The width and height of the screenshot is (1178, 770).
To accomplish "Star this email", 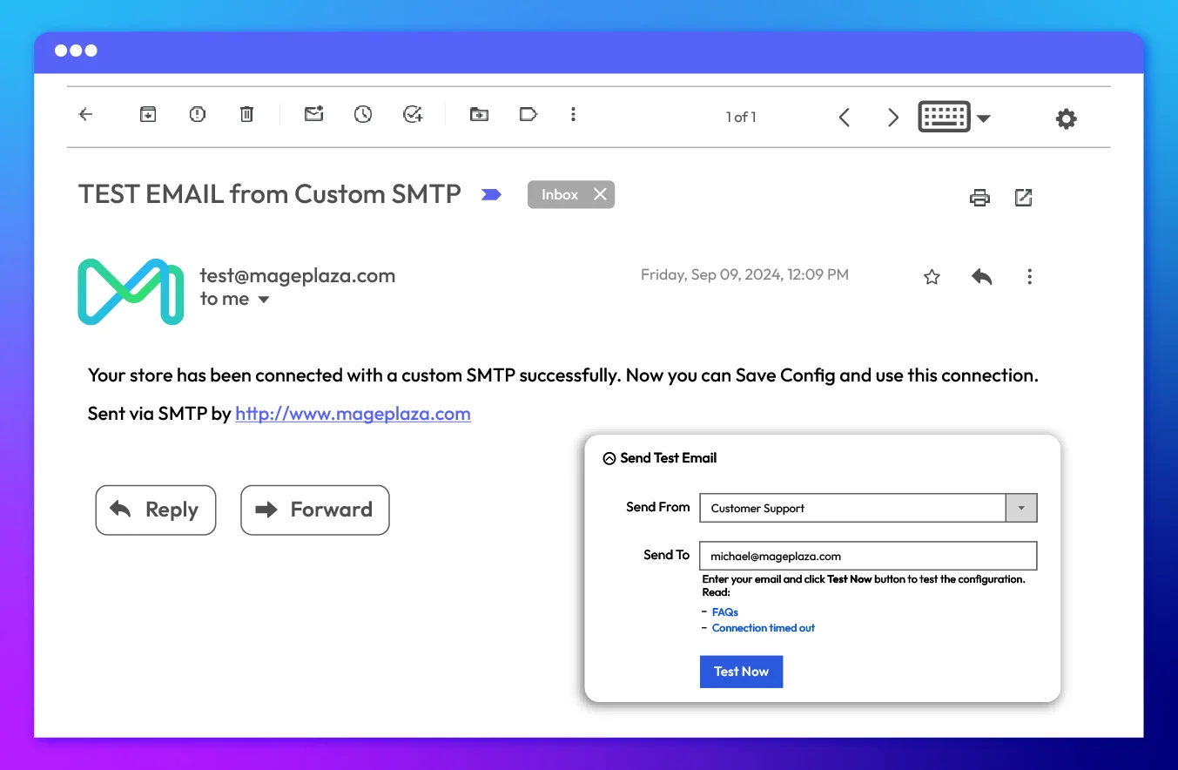I will pos(932,277).
